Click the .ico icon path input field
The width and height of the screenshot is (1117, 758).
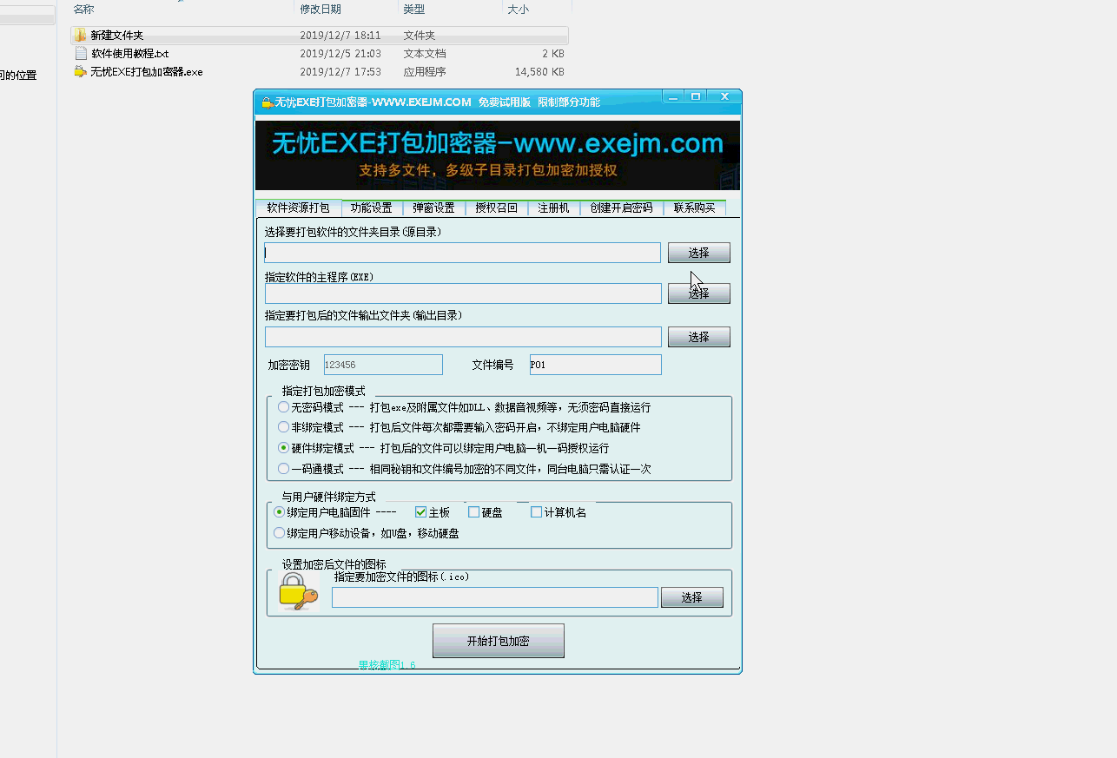pos(495,597)
